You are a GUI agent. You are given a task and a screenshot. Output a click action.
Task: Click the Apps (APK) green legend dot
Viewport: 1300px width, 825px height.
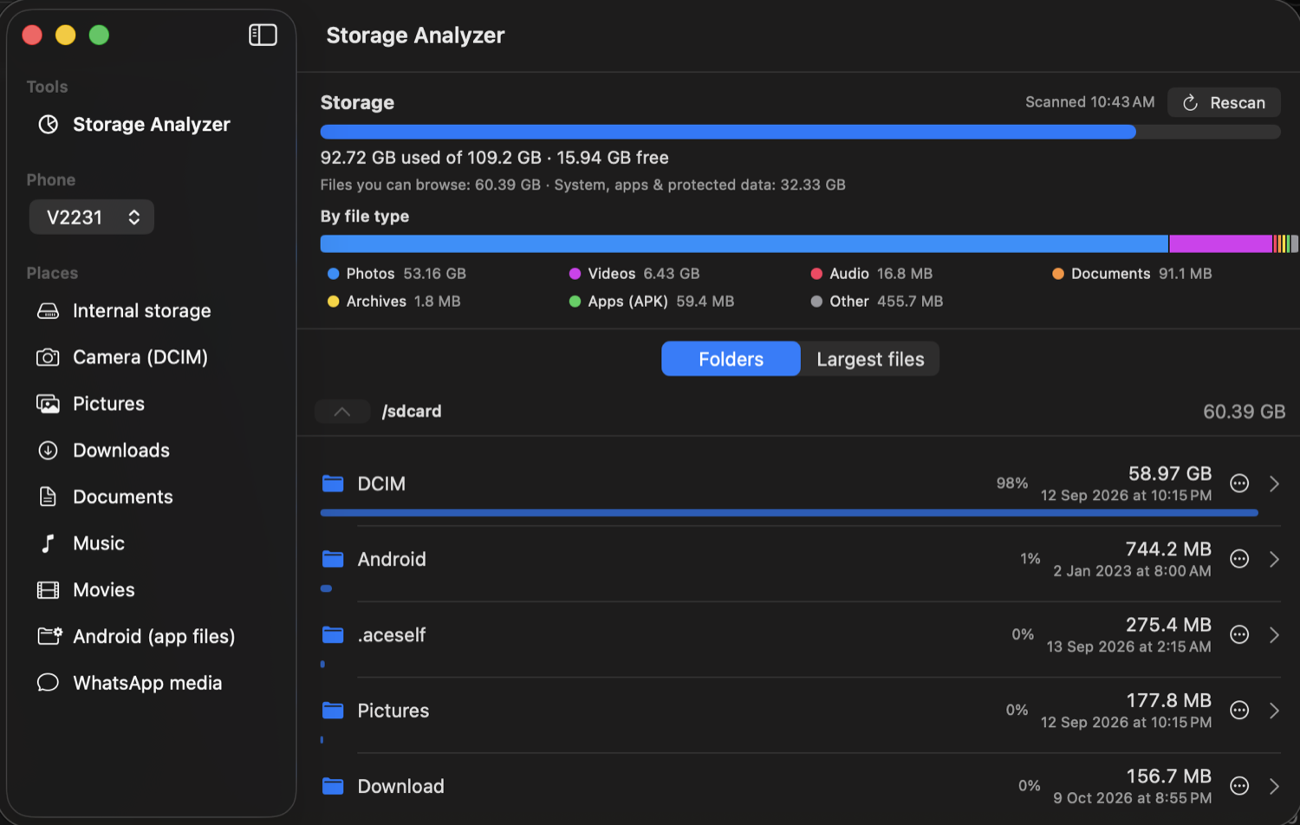click(x=575, y=302)
